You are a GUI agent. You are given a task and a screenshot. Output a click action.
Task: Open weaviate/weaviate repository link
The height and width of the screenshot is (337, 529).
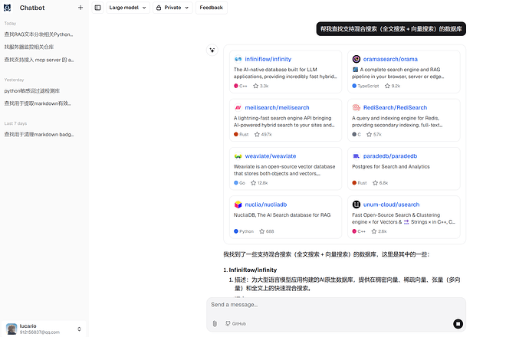tap(270, 156)
